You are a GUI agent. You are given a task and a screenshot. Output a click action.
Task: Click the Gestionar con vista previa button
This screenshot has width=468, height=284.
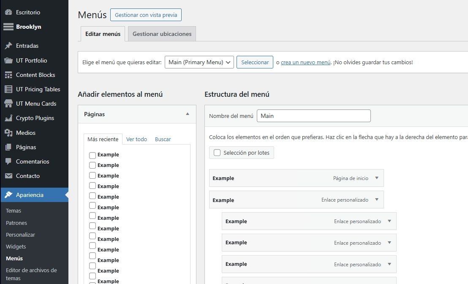[146, 15]
